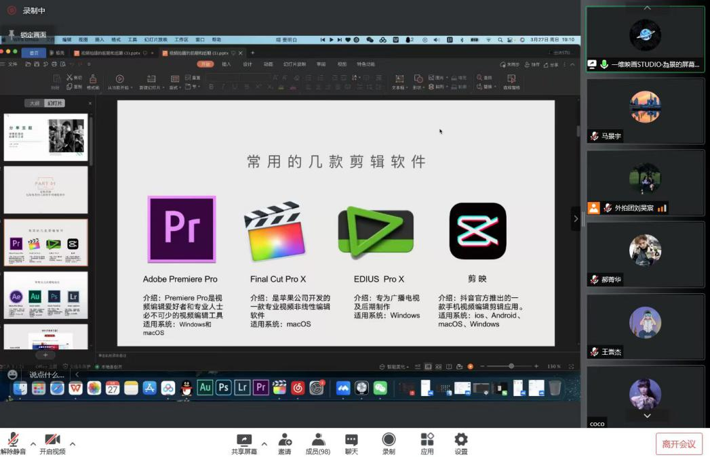Open Safari in the shared Dock
710x457 pixels.
pyautogui.click(x=57, y=388)
